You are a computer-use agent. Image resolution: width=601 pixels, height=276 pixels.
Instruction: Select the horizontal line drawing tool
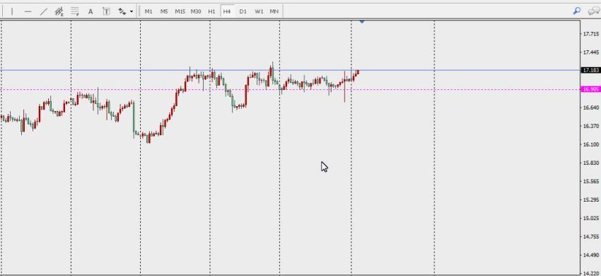28,11
